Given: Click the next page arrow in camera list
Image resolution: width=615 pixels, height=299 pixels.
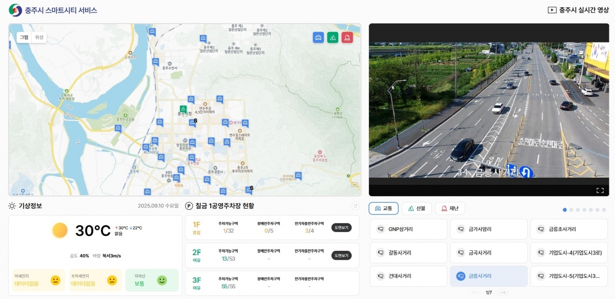Looking at the screenshot, I should [x=503, y=292].
